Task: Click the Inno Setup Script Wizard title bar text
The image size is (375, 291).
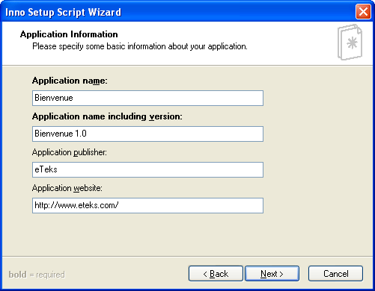Action: (x=63, y=12)
